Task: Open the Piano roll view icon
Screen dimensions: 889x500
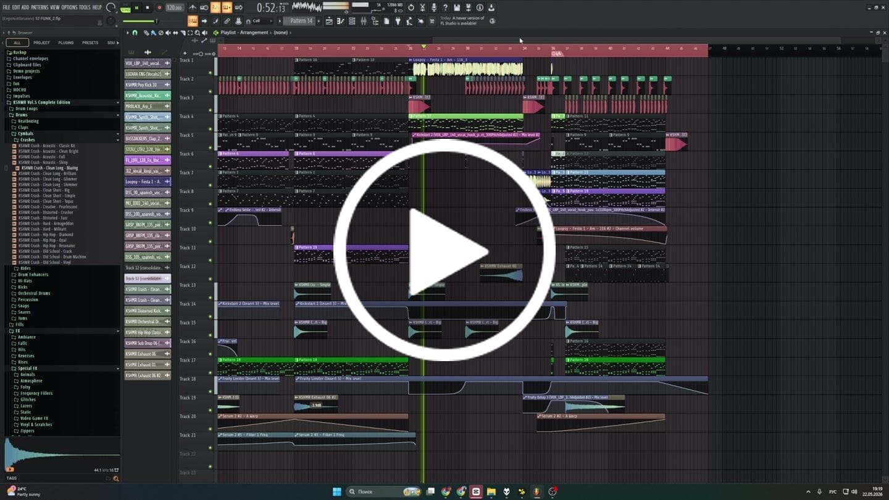Action: [x=340, y=21]
